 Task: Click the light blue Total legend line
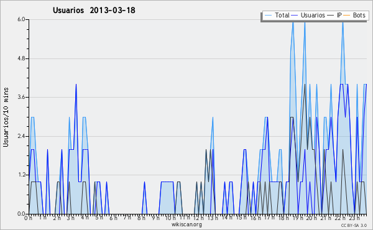(268, 16)
